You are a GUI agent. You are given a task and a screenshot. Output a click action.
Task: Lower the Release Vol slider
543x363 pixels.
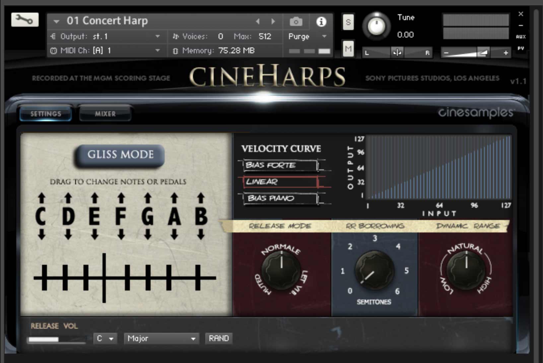[43, 339]
